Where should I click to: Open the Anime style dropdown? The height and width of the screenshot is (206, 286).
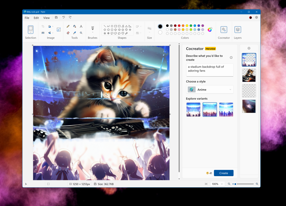click(x=210, y=89)
